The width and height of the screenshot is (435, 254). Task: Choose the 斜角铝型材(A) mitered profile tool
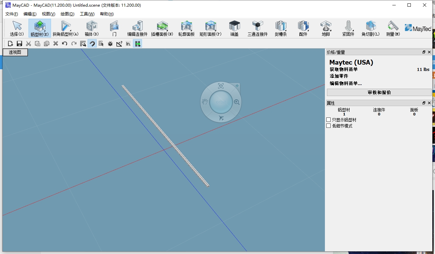point(66,28)
